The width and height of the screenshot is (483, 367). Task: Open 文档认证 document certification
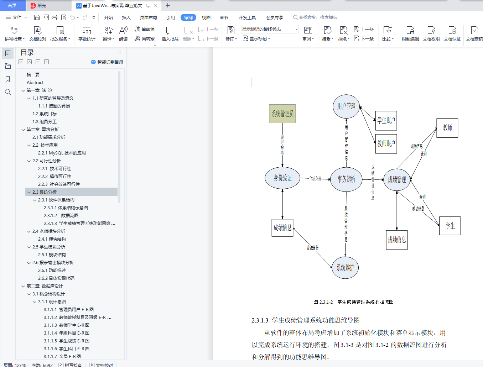click(x=452, y=34)
